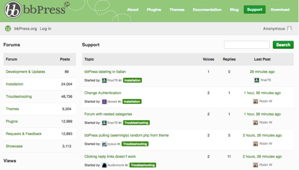This screenshot has width=299, height=170.
Task: Click the Log in link
Action: coord(46,29)
